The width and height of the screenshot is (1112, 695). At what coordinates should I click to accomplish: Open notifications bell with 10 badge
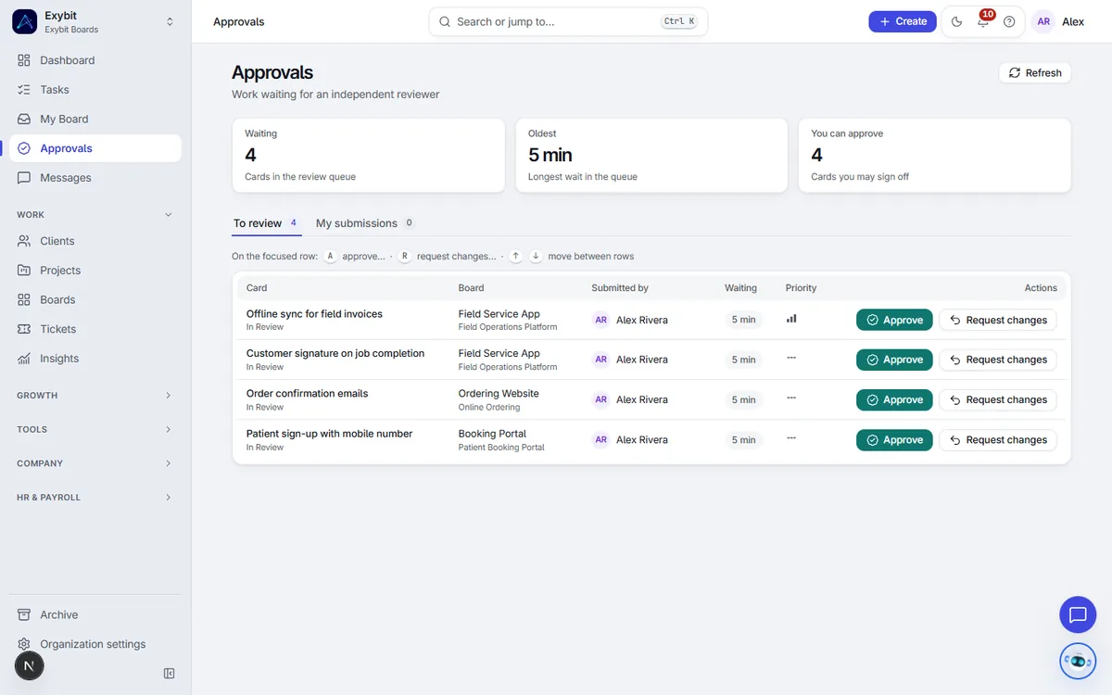(983, 21)
